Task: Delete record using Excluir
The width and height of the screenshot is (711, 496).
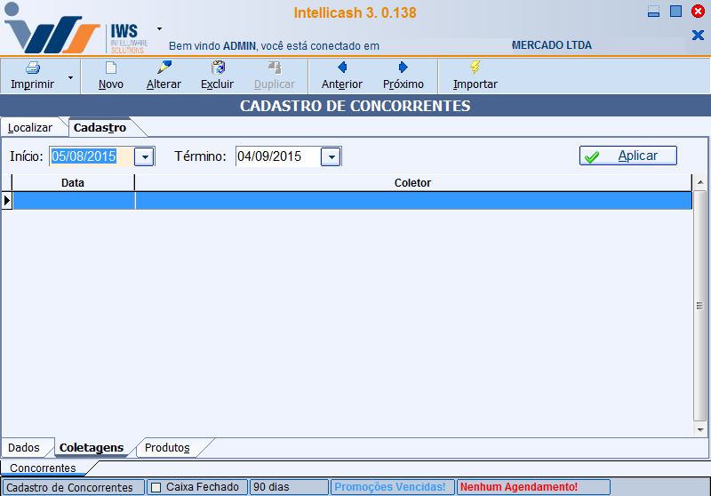Action: pos(217,76)
